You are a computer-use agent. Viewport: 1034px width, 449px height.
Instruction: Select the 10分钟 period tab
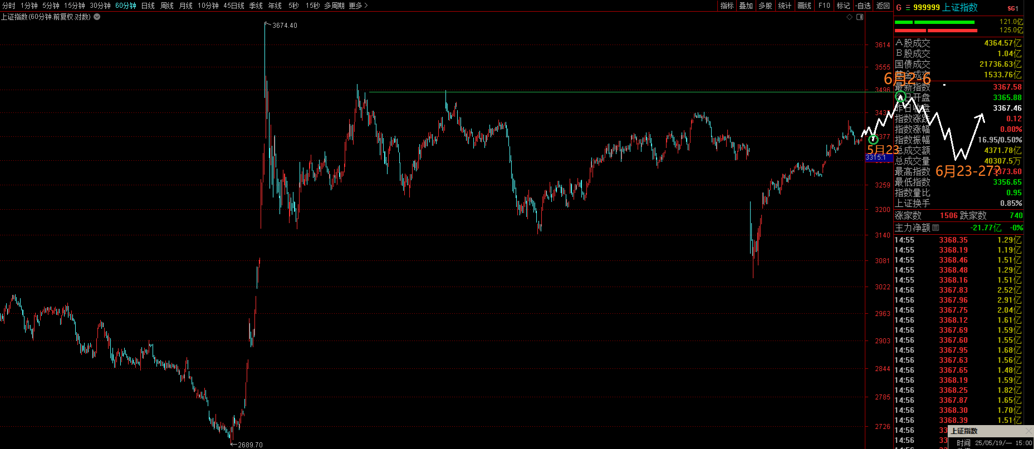pyautogui.click(x=208, y=6)
